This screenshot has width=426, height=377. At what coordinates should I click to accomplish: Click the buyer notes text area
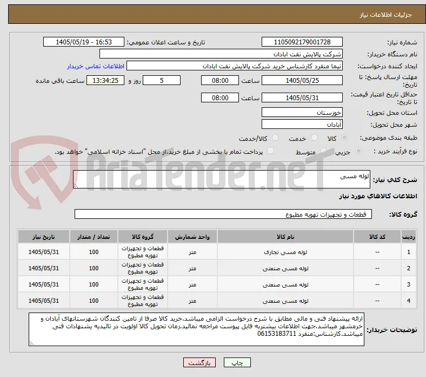(196, 329)
